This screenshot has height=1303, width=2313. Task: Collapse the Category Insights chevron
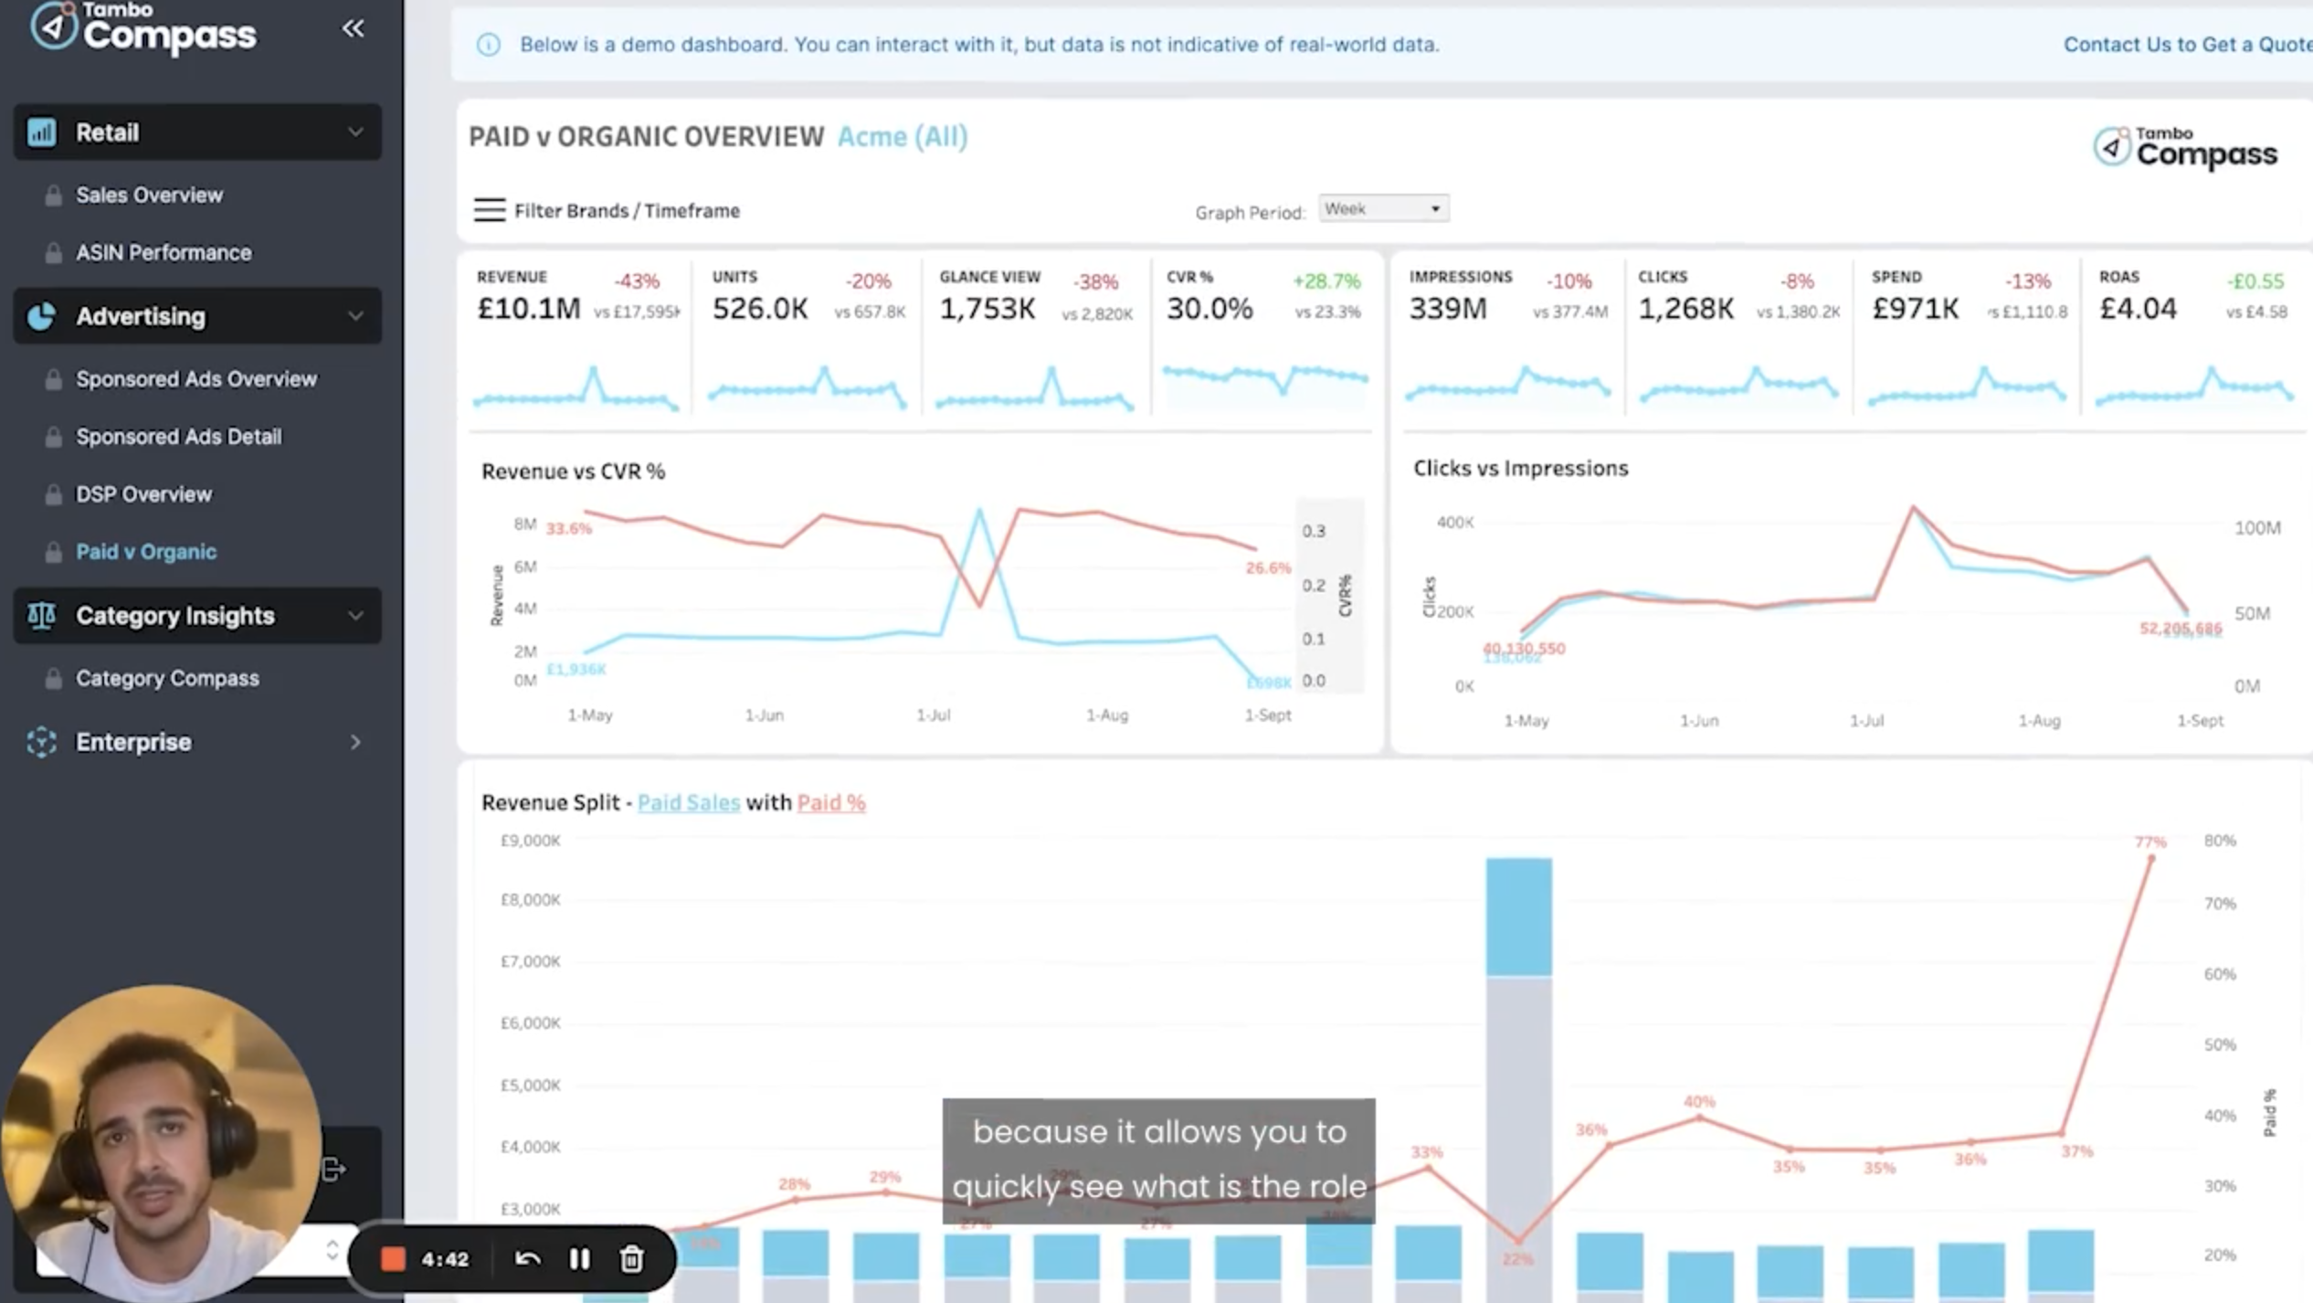[355, 615]
